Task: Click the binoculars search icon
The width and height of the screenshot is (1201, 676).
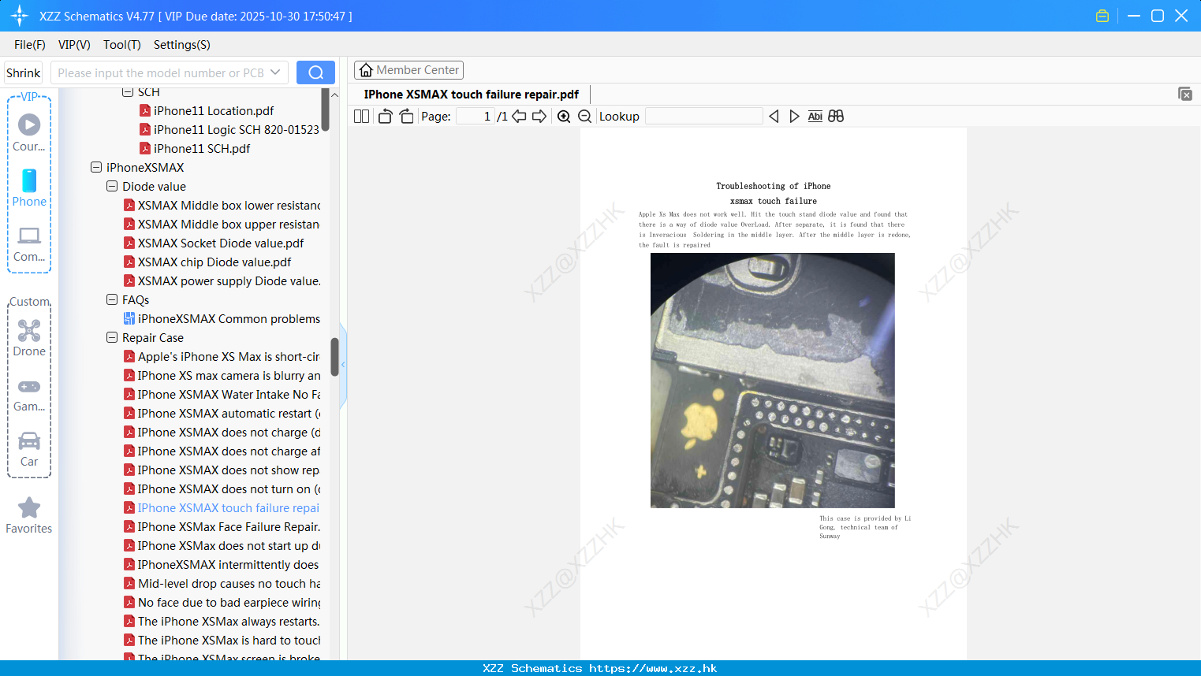Action: pos(836,117)
